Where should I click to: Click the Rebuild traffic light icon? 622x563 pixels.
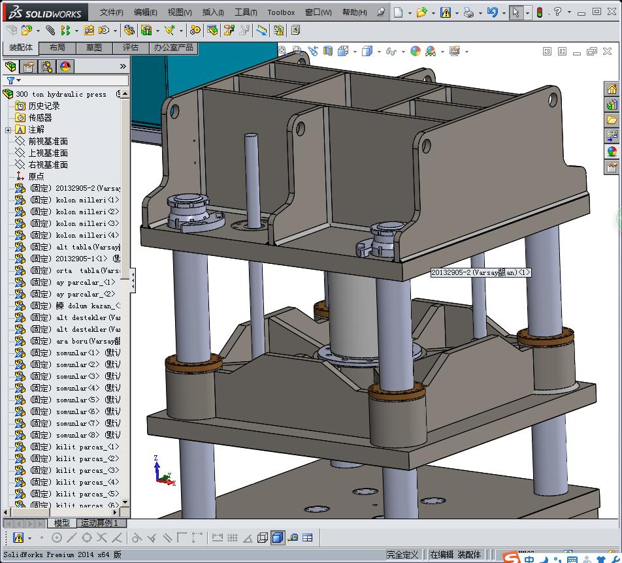[540, 12]
